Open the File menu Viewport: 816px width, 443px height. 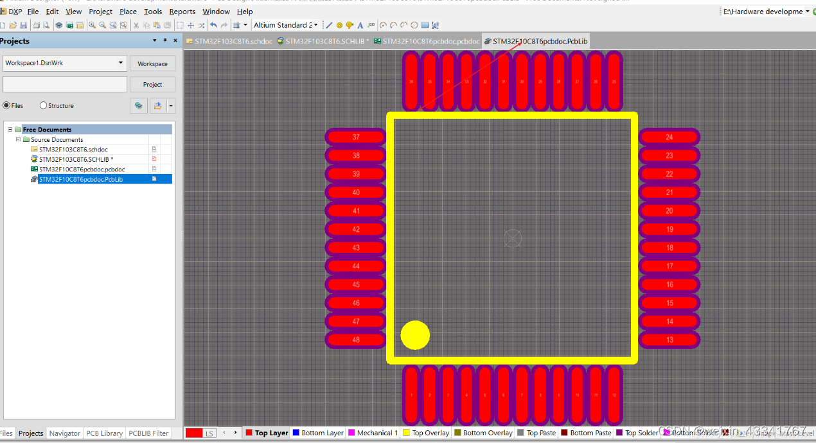click(33, 12)
